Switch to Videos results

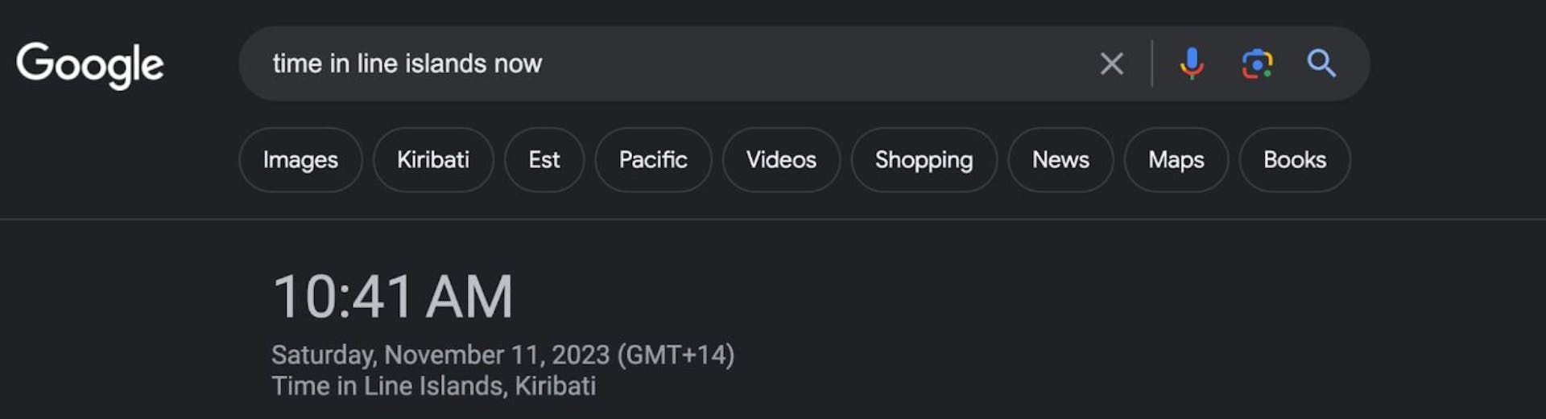(781, 160)
